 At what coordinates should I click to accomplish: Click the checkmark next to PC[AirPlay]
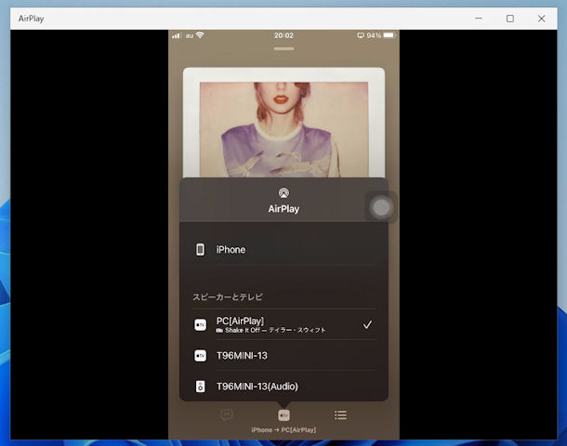[367, 324]
